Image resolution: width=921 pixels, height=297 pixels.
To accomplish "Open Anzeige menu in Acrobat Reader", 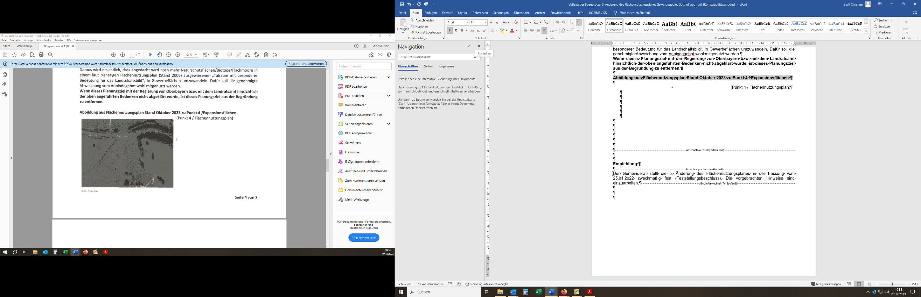I will coord(29,40).
